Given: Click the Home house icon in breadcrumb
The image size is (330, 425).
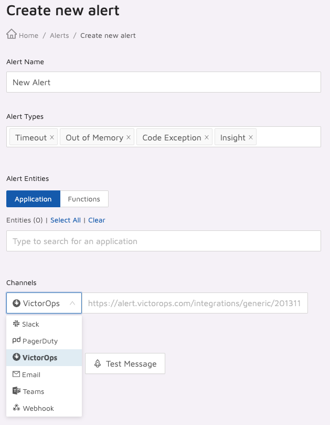Looking at the screenshot, I should coord(12,34).
